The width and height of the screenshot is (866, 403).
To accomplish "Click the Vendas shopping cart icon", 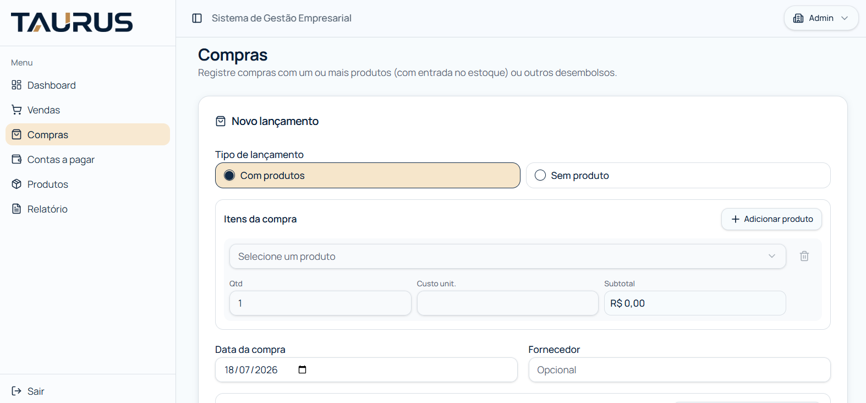I will coord(17,110).
